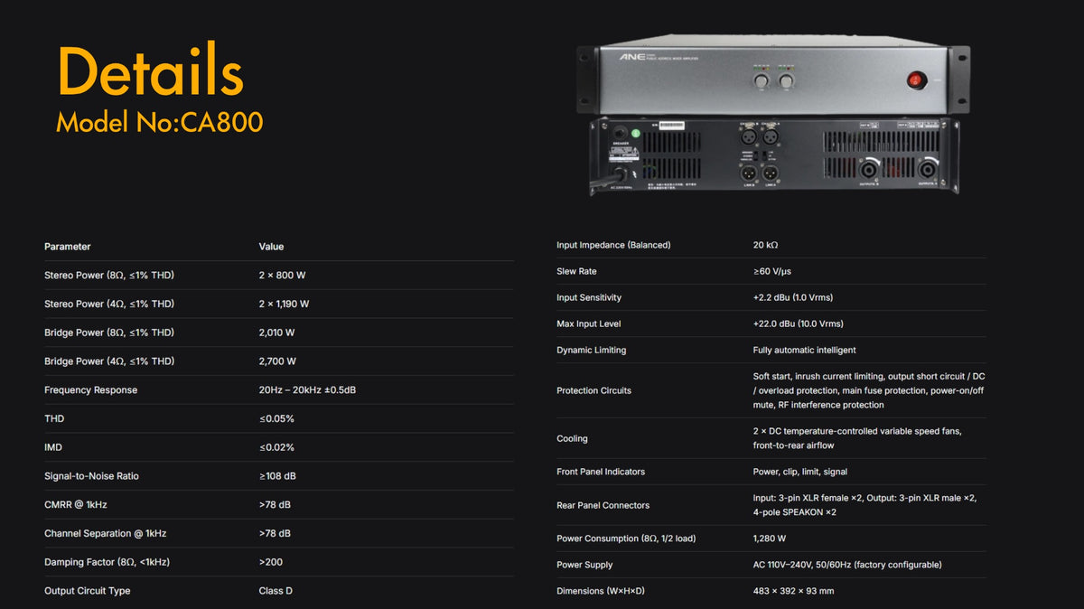The image size is (1084, 609).
Task: Click the red power switch on amplifier
Action: (x=917, y=81)
